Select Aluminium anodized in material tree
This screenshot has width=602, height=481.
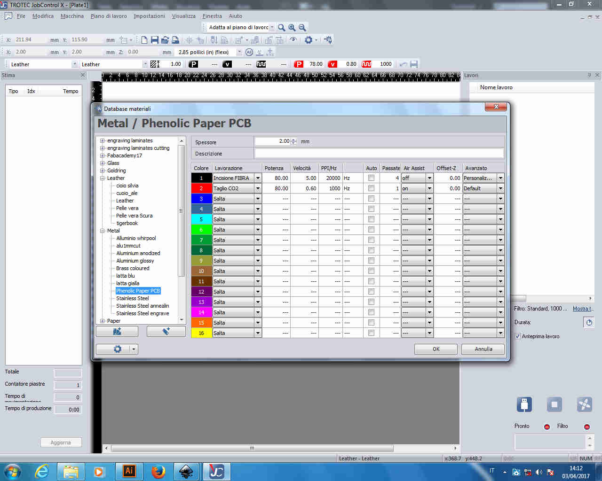coord(138,253)
